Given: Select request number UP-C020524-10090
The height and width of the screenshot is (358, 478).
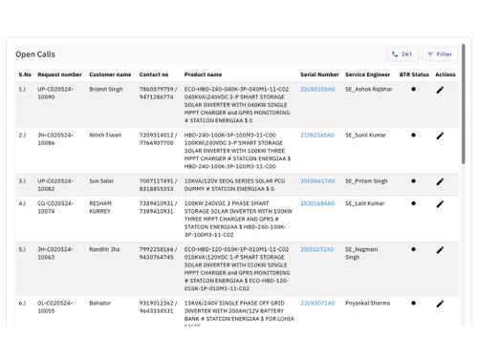Looking at the screenshot, I should (55, 93).
